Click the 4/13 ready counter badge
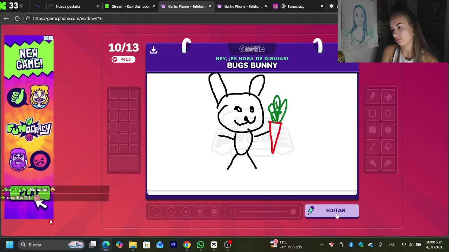This screenshot has height=252, width=449. (123, 59)
